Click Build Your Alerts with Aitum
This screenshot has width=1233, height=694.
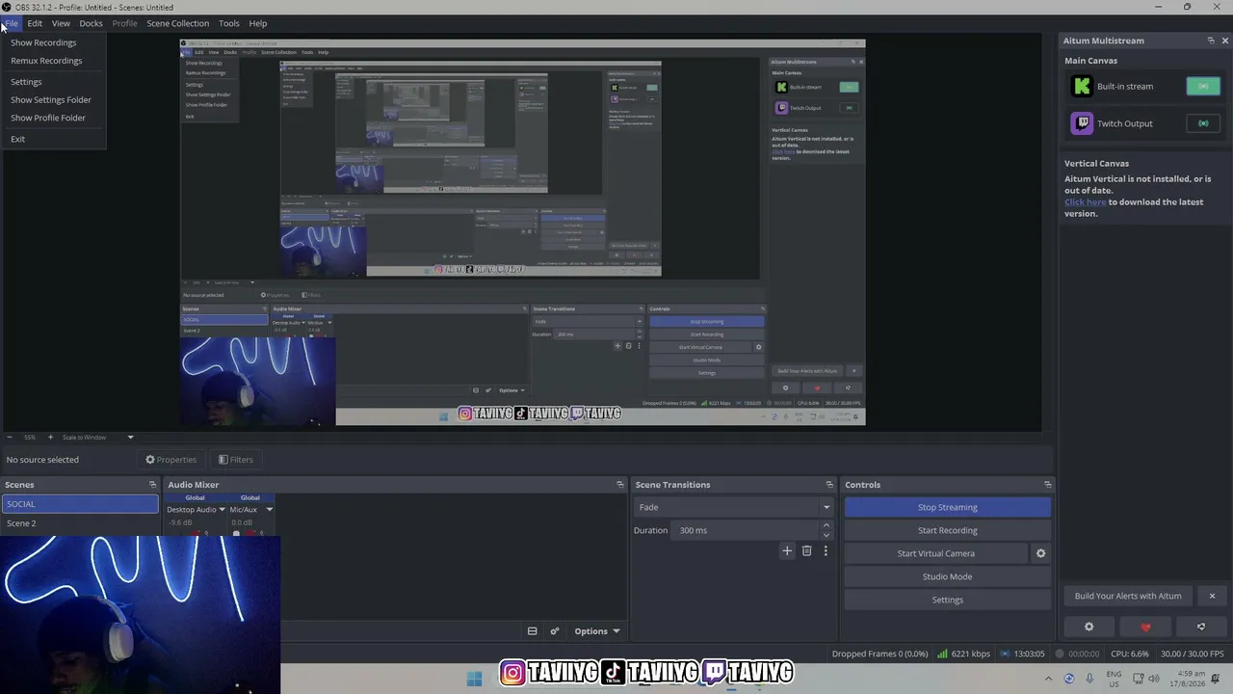(1128, 596)
